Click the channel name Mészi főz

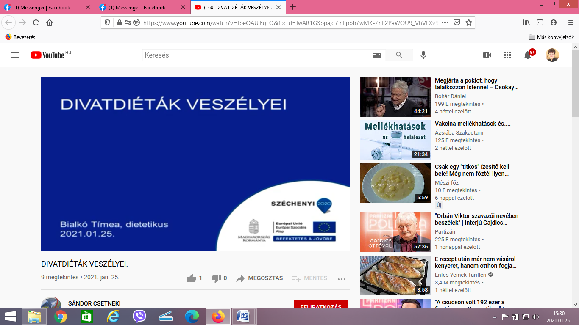click(447, 182)
